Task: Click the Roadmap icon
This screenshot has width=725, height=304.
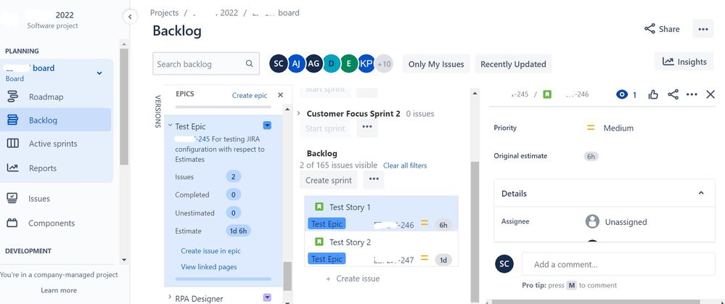Action: point(12,97)
